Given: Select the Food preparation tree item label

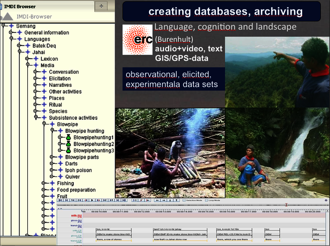Looking at the screenshot, I should click(76, 190).
